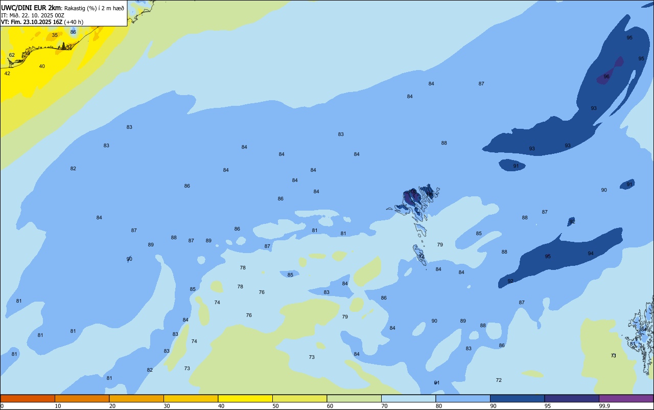
Task: Click the 42 humidity value on the map
Action: [7, 74]
